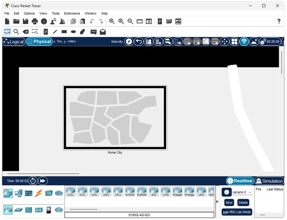Click the scenario info button
Image resolution: width=287 pixels, height=220 pixels.
click(226, 192)
